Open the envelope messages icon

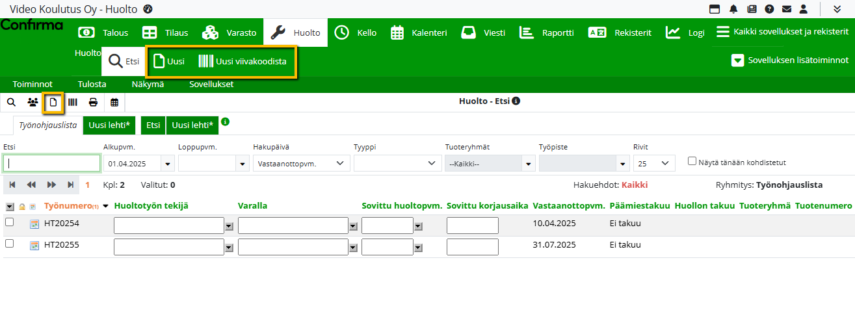(x=787, y=9)
